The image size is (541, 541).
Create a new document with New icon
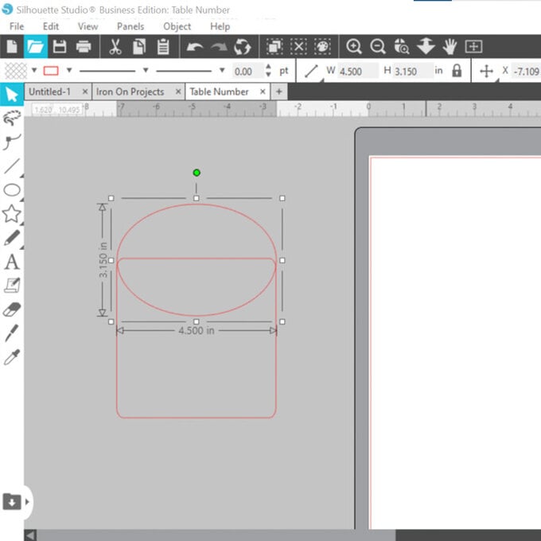coord(12,46)
